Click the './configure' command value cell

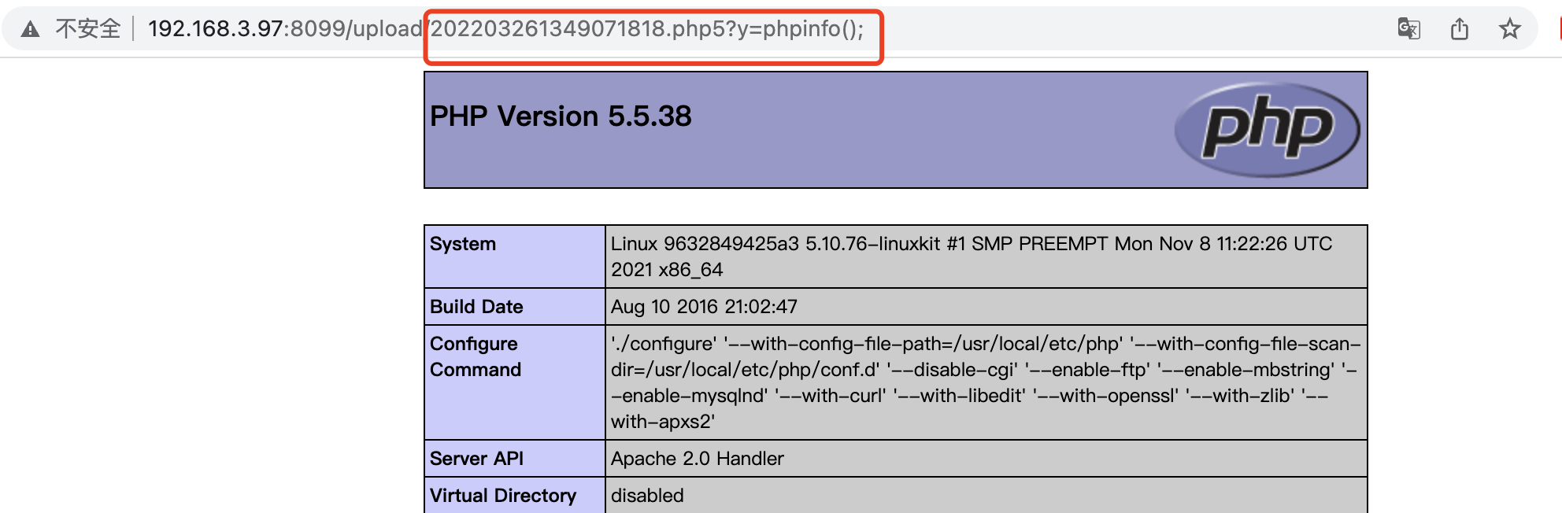[986, 382]
